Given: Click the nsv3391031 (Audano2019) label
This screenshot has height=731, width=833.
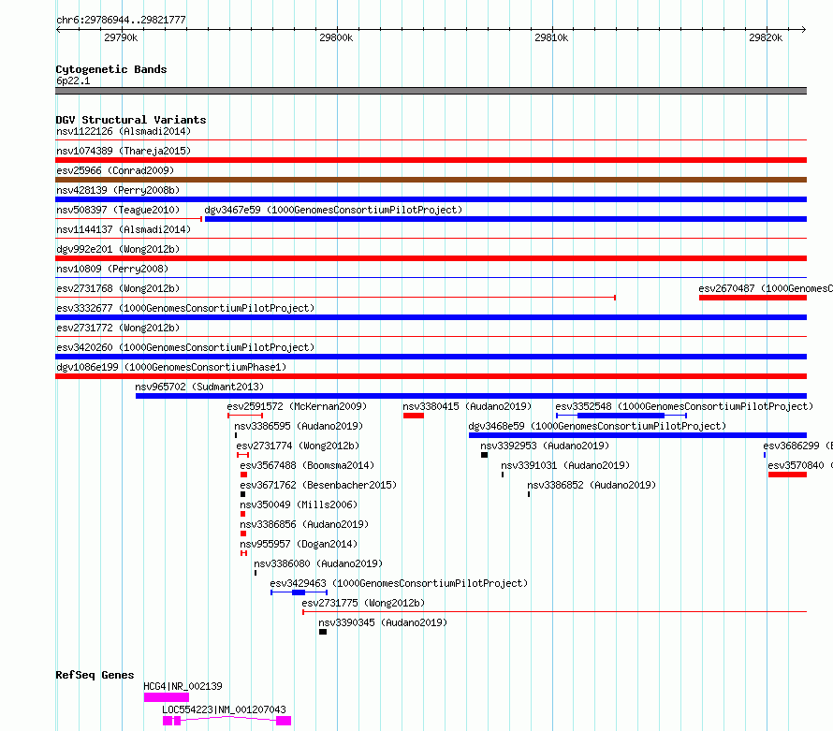Looking at the screenshot, I should (x=565, y=465).
